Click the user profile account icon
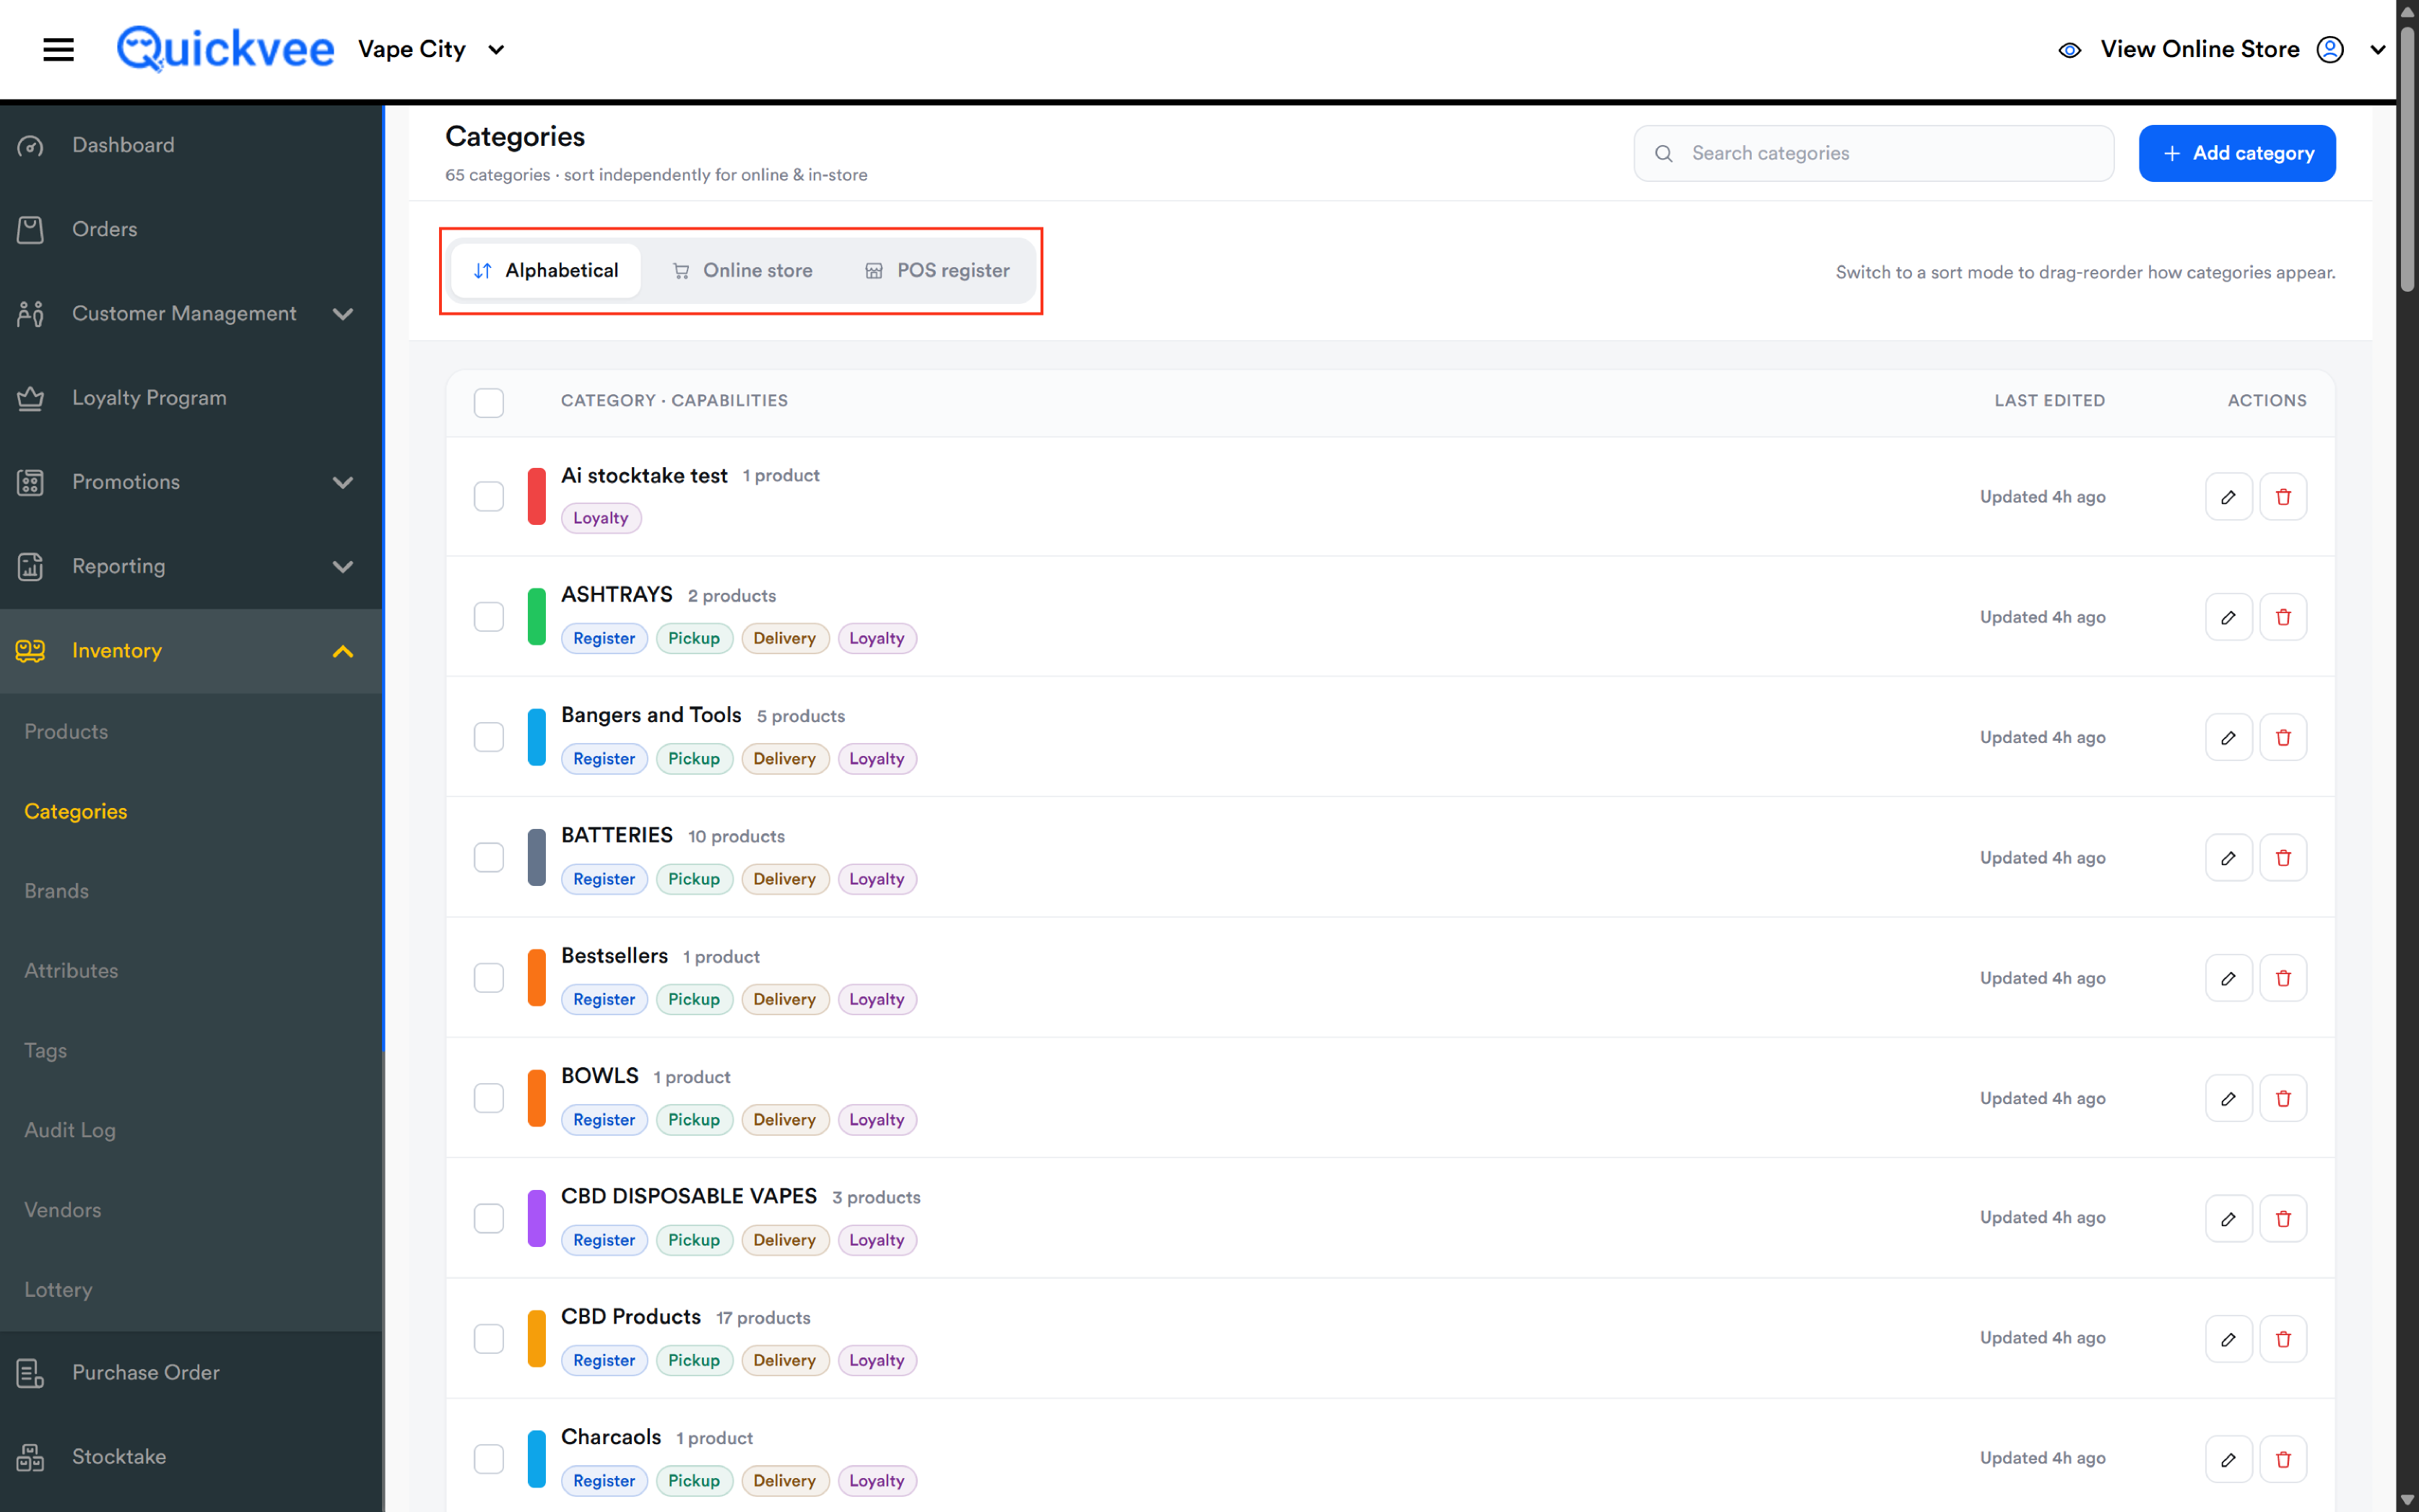This screenshot has height=1512, width=2419. pyautogui.click(x=2330, y=49)
